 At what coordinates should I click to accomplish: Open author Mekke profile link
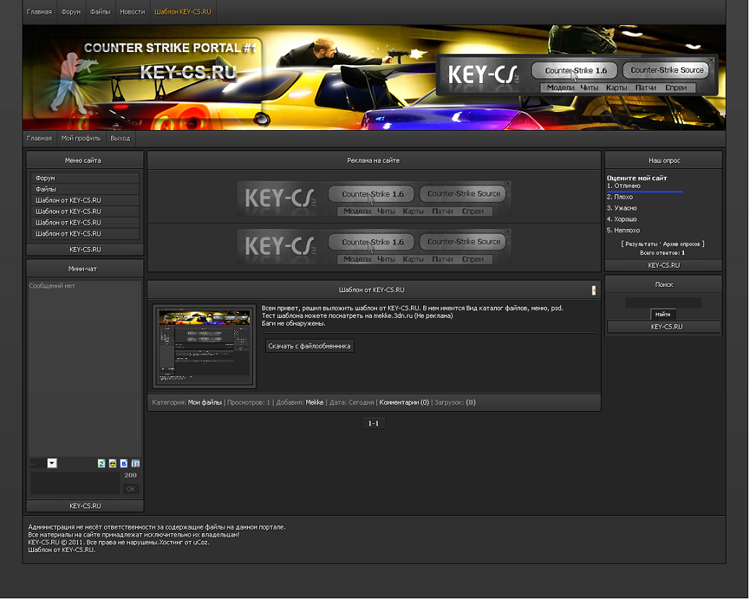click(x=314, y=402)
